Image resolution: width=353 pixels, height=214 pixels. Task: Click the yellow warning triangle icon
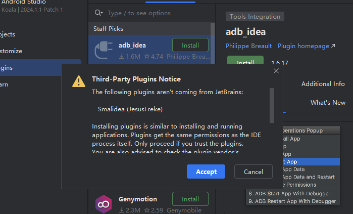pos(79,81)
